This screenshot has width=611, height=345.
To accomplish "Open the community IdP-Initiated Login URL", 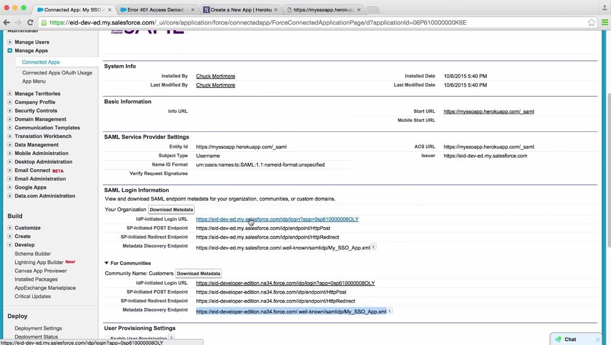I will click(x=285, y=283).
